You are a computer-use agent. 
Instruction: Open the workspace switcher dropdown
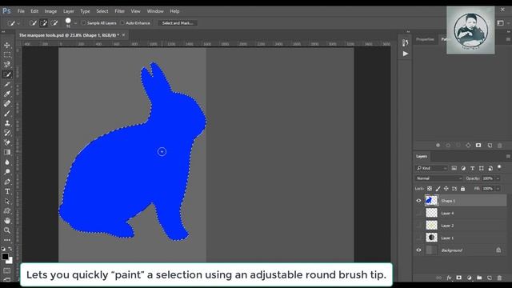coord(501,23)
